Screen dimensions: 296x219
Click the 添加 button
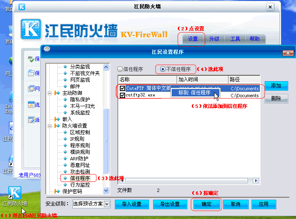click(276, 86)
